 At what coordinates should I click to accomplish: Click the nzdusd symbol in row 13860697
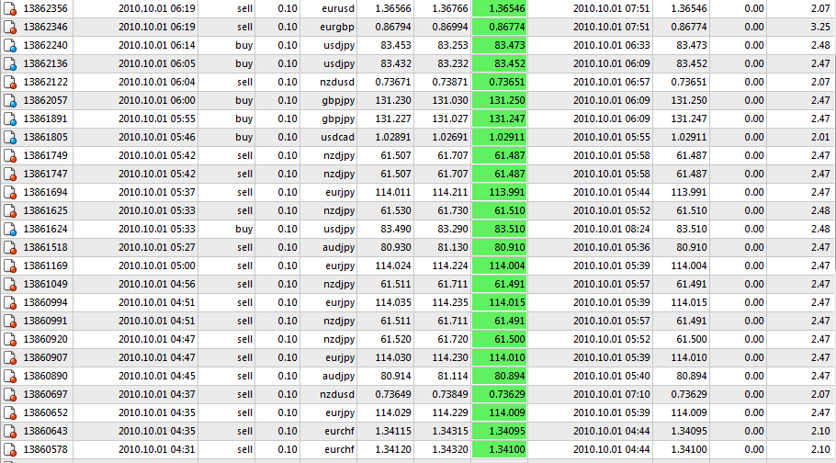click(337, 394)
